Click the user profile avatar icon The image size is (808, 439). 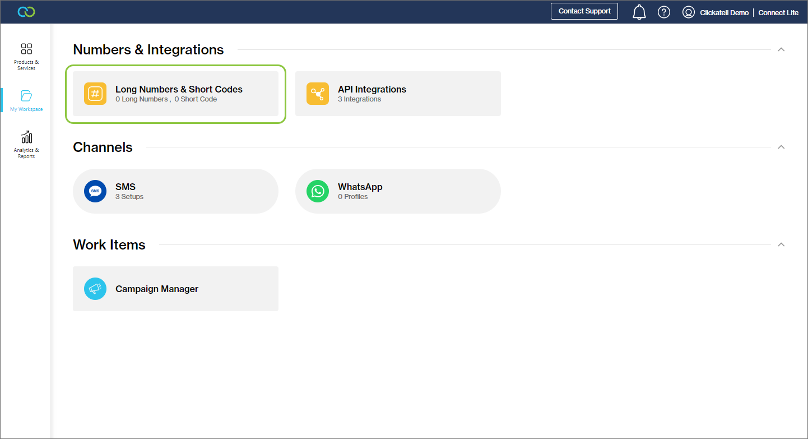(x=689, y=12)
